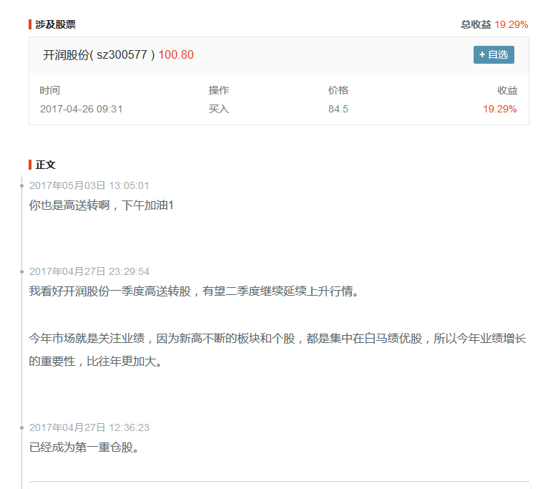The width and height of the screenshot is (553, 489).
Task: Click the paragraph starting 我看好开润股份一季度高送转股
Action: point(194,291)
